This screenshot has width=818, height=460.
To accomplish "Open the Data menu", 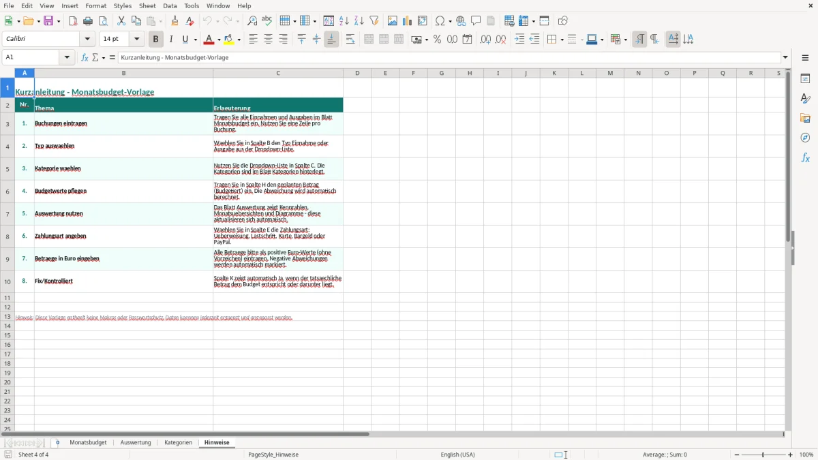I will click(x=170, y=5).
